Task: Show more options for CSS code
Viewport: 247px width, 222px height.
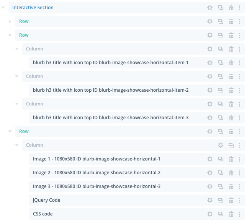Action: (x=239, y=214)
